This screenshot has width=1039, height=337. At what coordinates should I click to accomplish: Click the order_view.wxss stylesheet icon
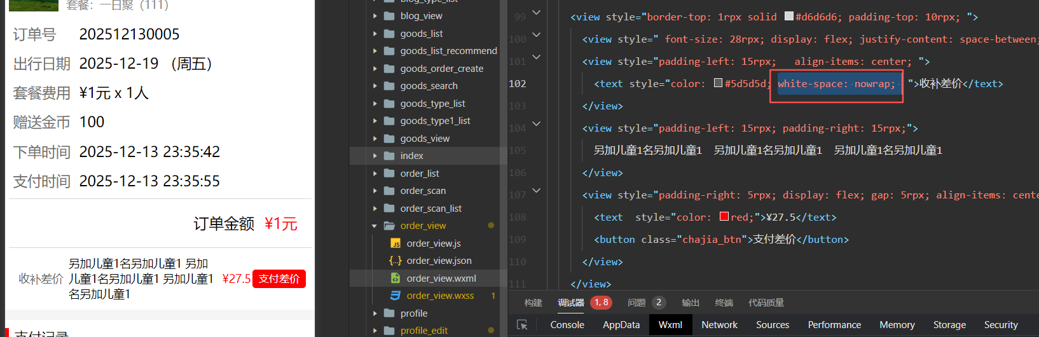tap(396, 296)
